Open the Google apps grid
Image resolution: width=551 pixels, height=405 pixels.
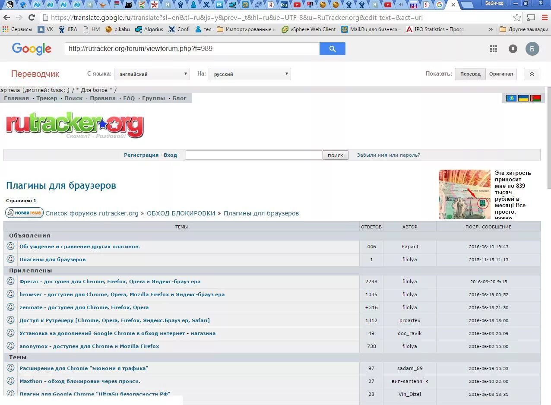tap(494, 49)
